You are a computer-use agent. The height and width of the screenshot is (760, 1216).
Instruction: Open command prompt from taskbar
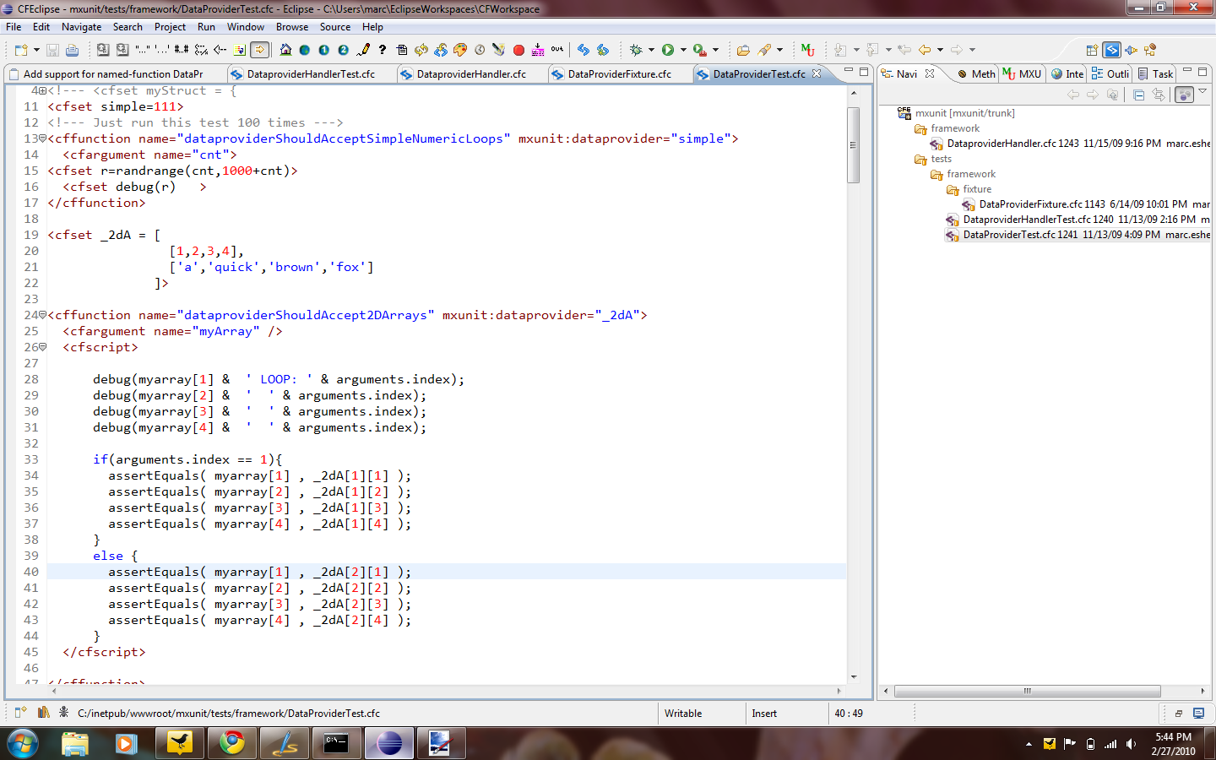336,743
